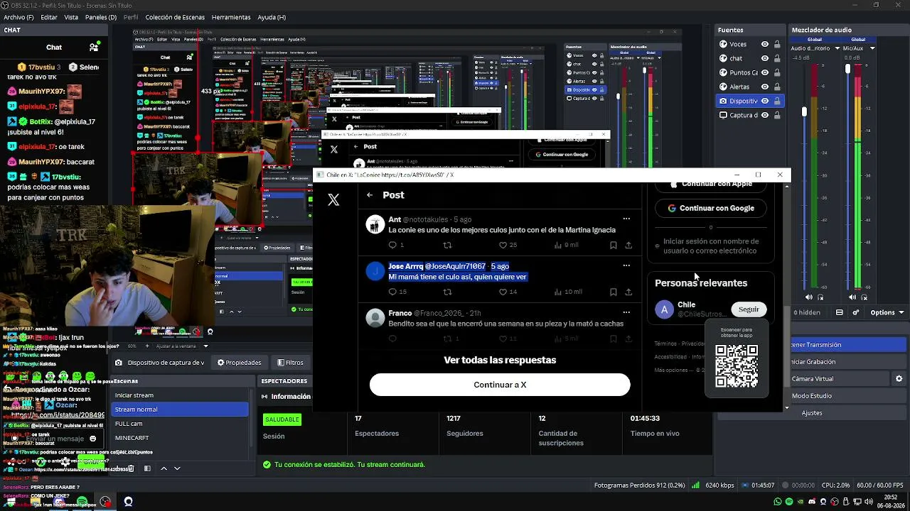The image size is (910, 511).
Task: Click the X login username input field
Action: point(710,246)
